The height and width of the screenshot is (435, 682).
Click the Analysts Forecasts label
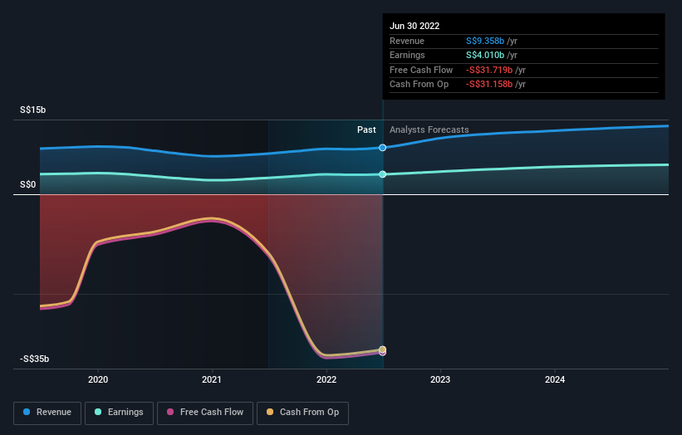pyautogui.click(x=429, y=130)
